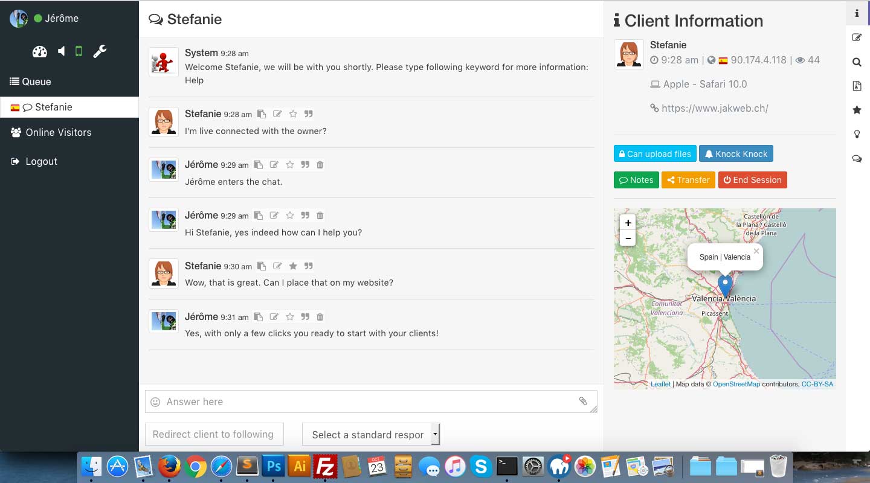Toggle the green mobile phone status icon
Screen dimensions: 870x483
79,51
